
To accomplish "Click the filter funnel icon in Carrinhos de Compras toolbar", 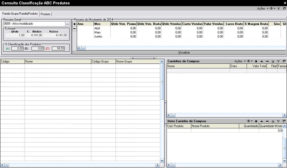I will click(x=278, y=62).
